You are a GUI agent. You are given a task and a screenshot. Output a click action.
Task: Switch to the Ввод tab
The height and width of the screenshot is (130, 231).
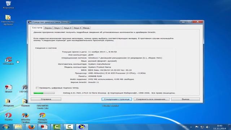[x=86, y=28]
